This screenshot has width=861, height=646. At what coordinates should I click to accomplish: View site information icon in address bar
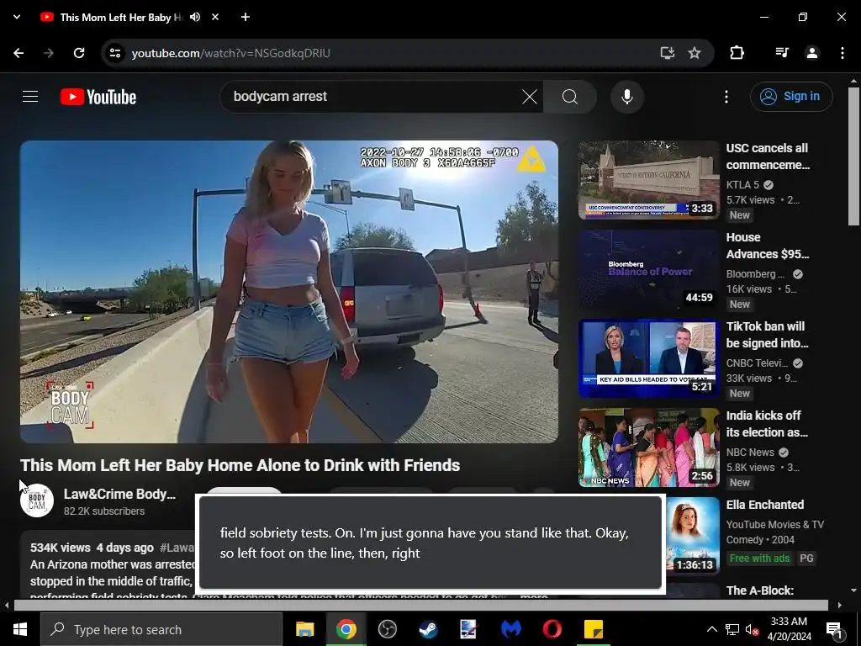(114, 53)
